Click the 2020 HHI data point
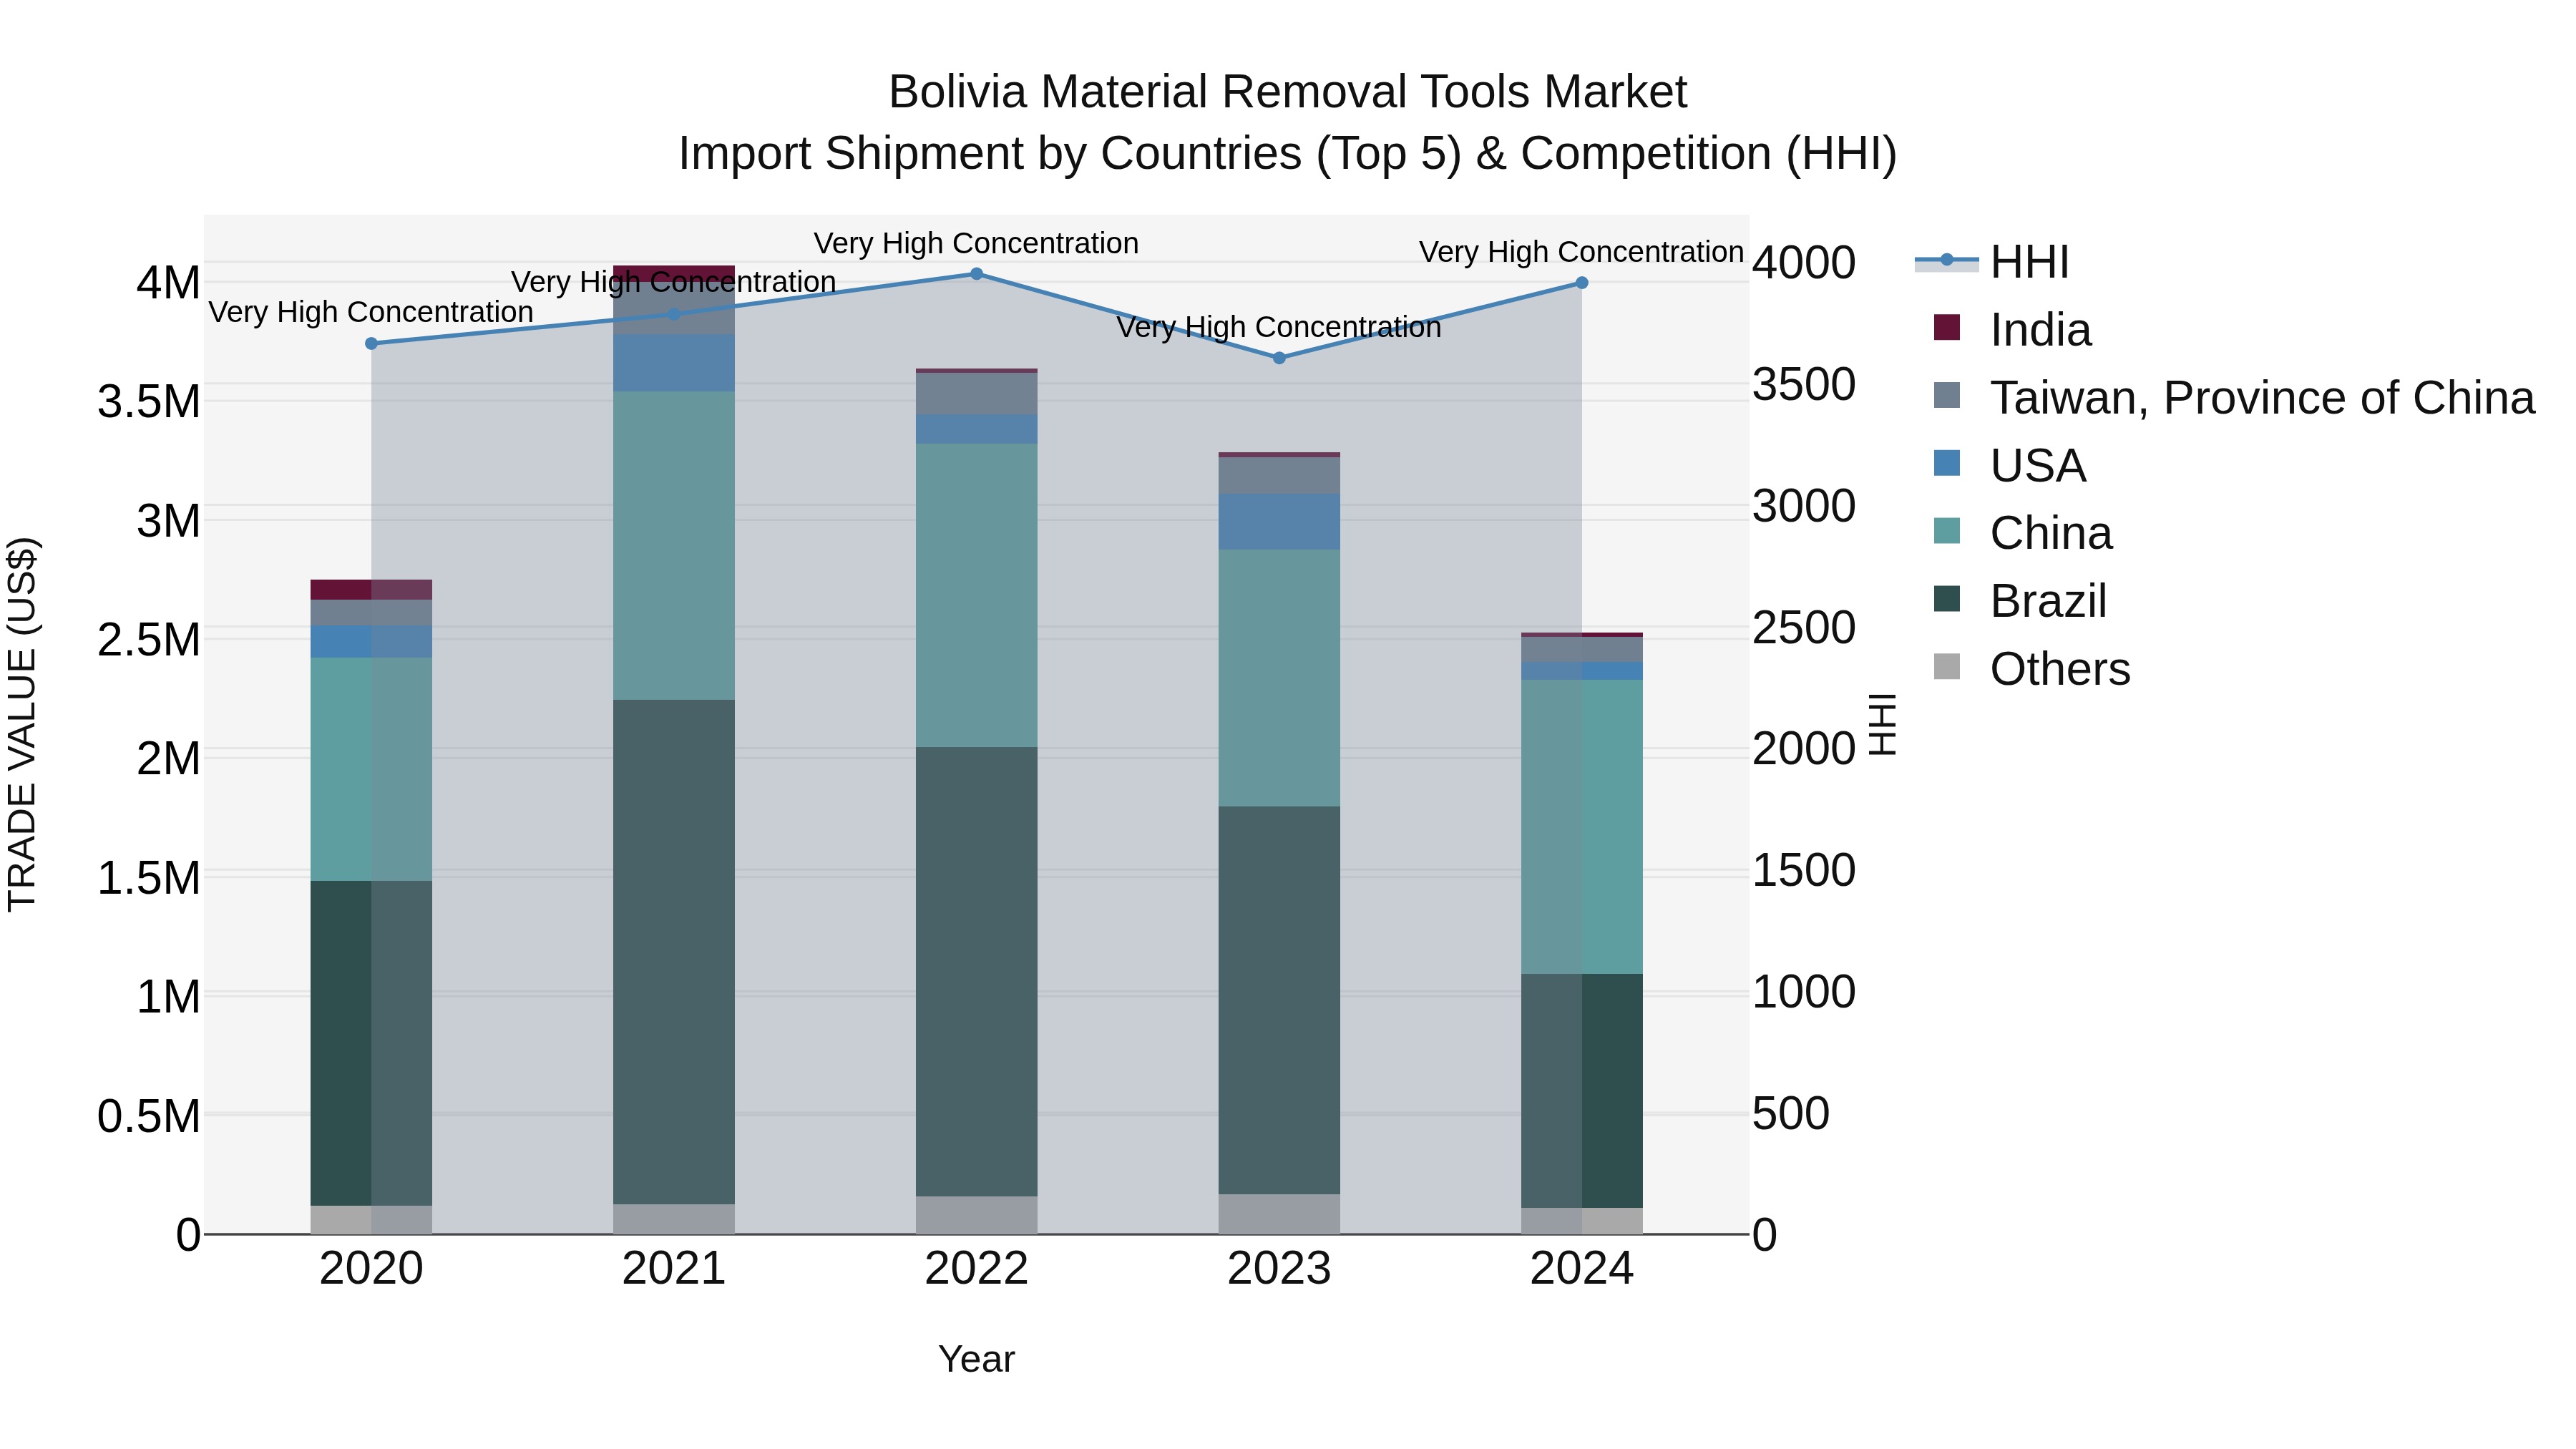The height and width of the screenshot is (1449, 2576). pos(371,344)
